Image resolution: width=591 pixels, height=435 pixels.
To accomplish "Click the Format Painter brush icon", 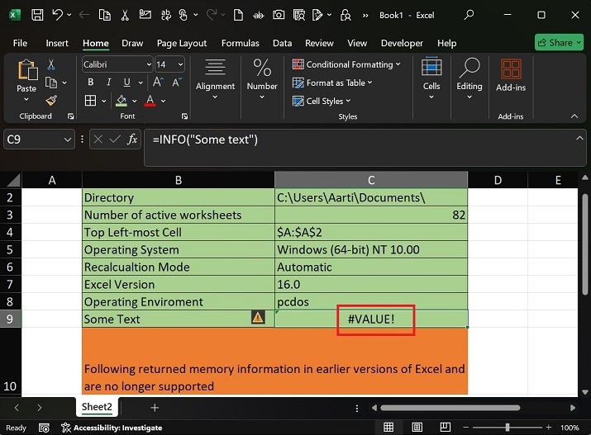I will coord(51,101).
